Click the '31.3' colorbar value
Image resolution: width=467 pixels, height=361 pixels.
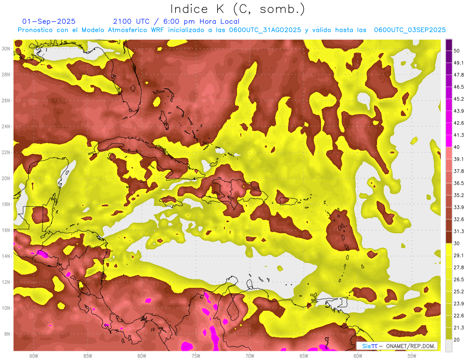(458, 231)
